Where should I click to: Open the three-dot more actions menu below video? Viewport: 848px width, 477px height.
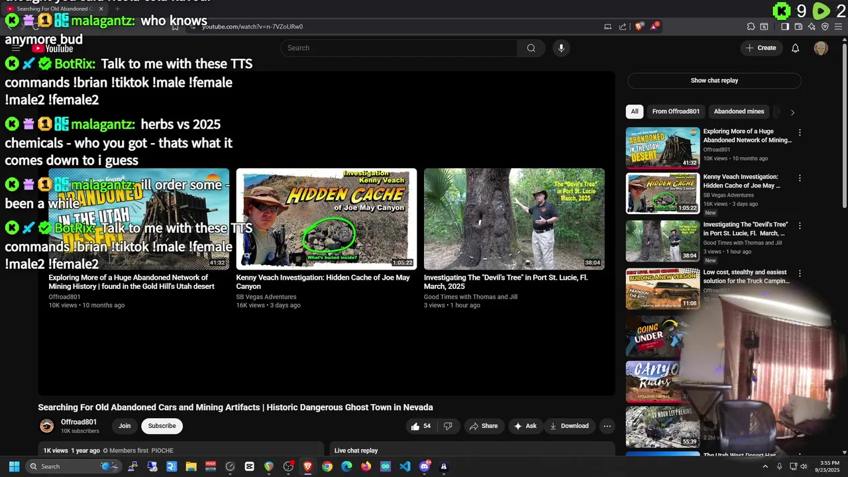tap(607, 426)
